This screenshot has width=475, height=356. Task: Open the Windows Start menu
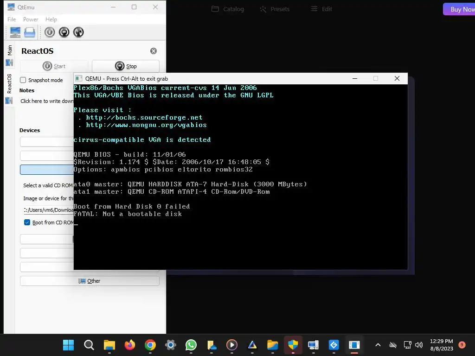click(x=68, y=345)
